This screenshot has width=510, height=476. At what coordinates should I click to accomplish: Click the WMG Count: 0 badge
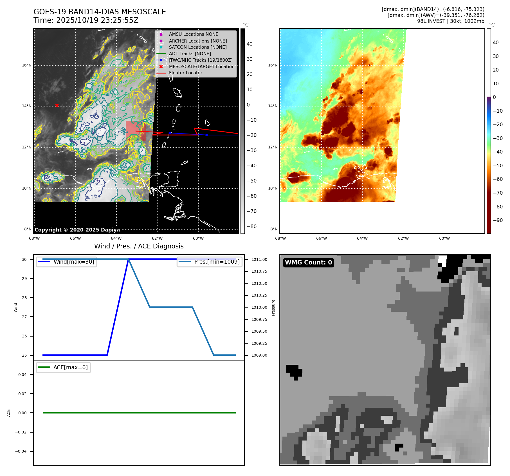click(x=308, y=263)
